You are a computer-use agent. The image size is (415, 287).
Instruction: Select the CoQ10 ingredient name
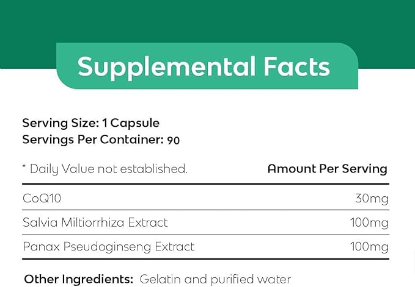[41, 198]
